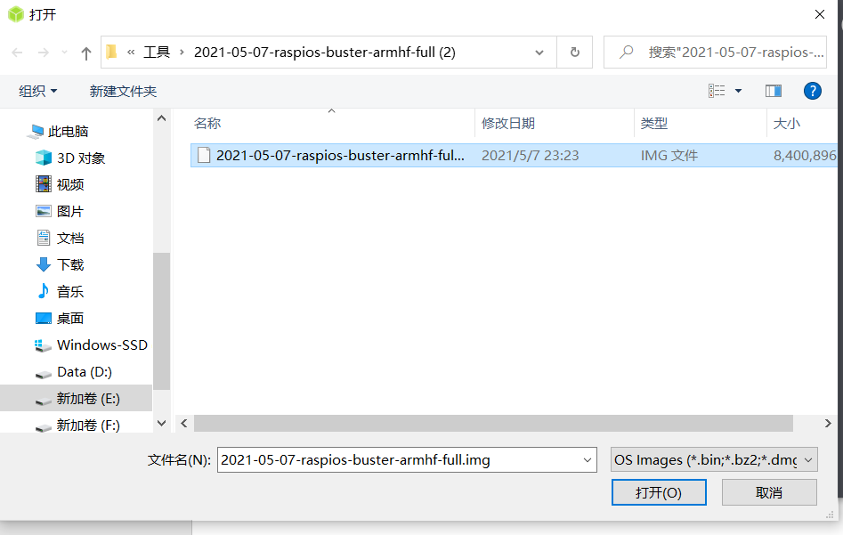The height and width of the screenshot is (535, 843).
Task: Open recent locations chevron beside forward arrow
Action: pyautogui.click(x=64, y=53)
